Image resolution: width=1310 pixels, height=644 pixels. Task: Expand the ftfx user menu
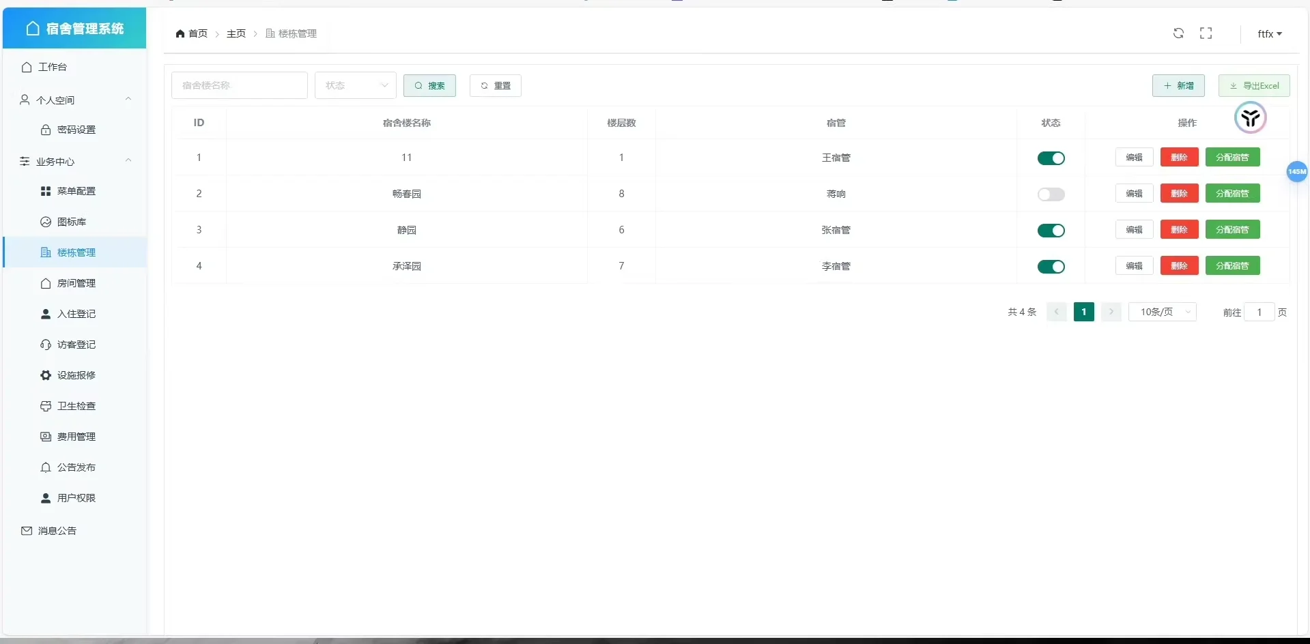[x=1269, y=33]
